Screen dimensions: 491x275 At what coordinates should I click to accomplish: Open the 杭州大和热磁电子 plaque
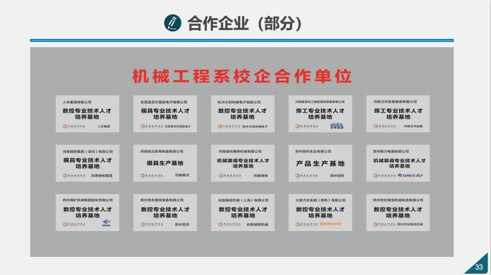[242, 114]
